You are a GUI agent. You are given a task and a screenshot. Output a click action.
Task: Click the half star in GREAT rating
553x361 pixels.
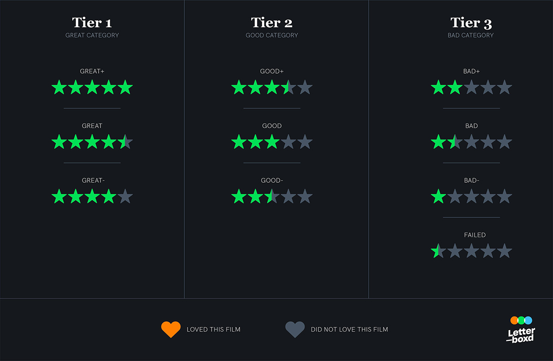[125, 142]
